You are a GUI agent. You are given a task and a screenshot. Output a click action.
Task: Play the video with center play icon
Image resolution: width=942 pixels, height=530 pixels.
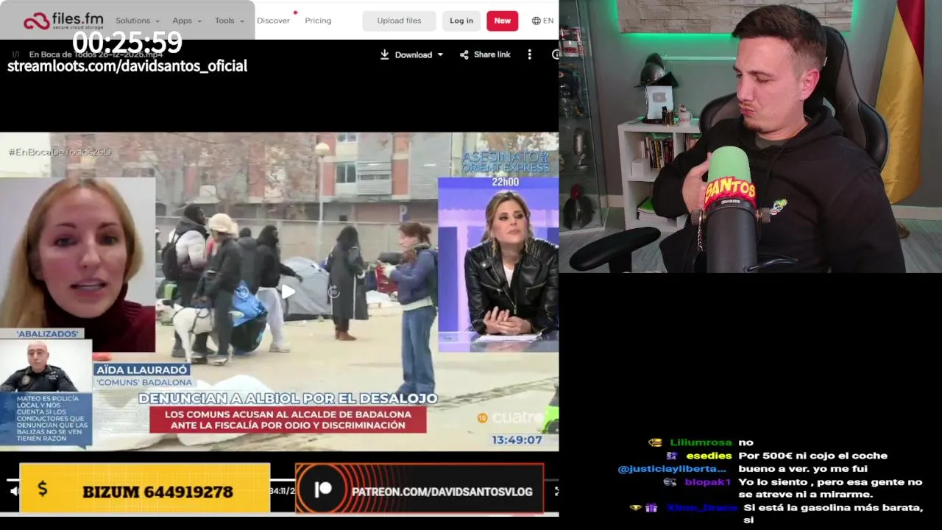[x=289, y=291]
